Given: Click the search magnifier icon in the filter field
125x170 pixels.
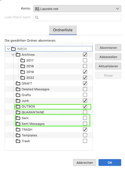Looking at the screenshot, I should pos(37,18).
